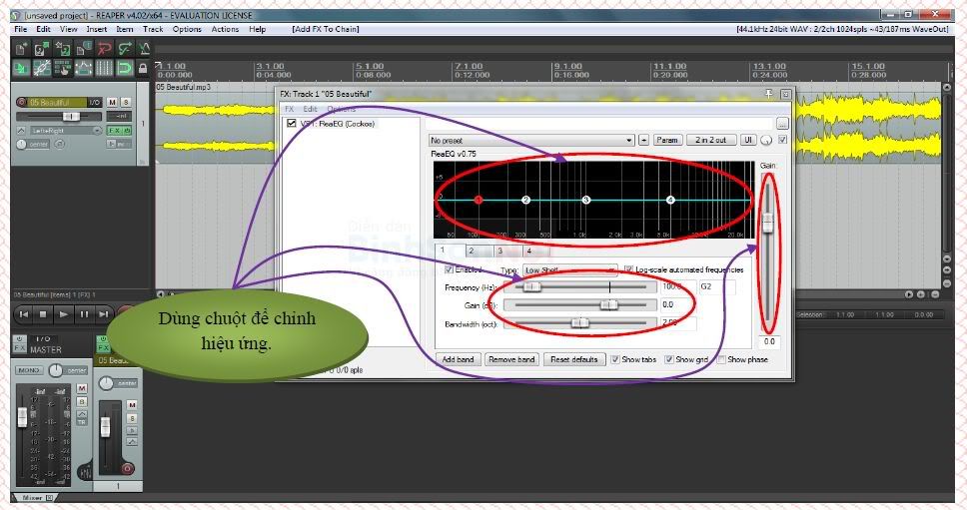This screenshot has height=510, width=967.
Task: Toggle the lock icon in the toolbar
Action: [145, 68]
